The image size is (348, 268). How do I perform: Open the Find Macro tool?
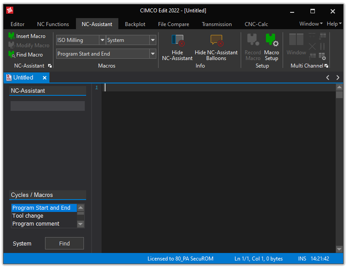pos(26,55)
